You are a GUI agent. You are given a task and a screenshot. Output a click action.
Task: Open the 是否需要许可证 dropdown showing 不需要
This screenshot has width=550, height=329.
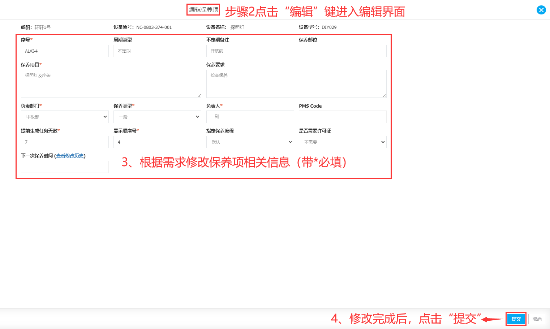pyautogui.click(x=343, y=142)
